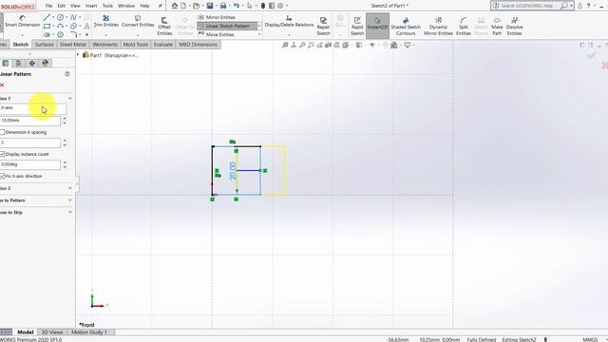Click the Trim Entities tool
This screenshot has height=342, width=608.
[105, 21]
